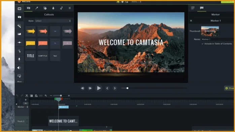Screen dimensions: 235x132
Task: Jump to next marker chevron
Action: [x=115, y=88]
